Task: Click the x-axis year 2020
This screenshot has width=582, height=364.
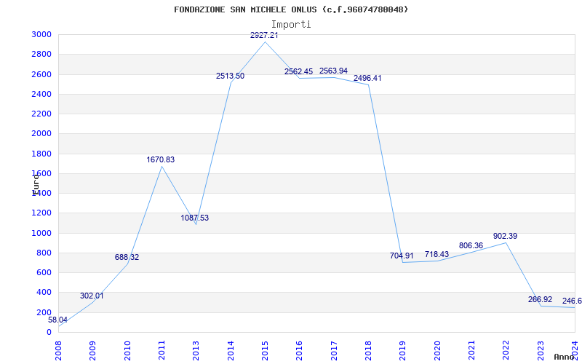Action: click(437, 351)
